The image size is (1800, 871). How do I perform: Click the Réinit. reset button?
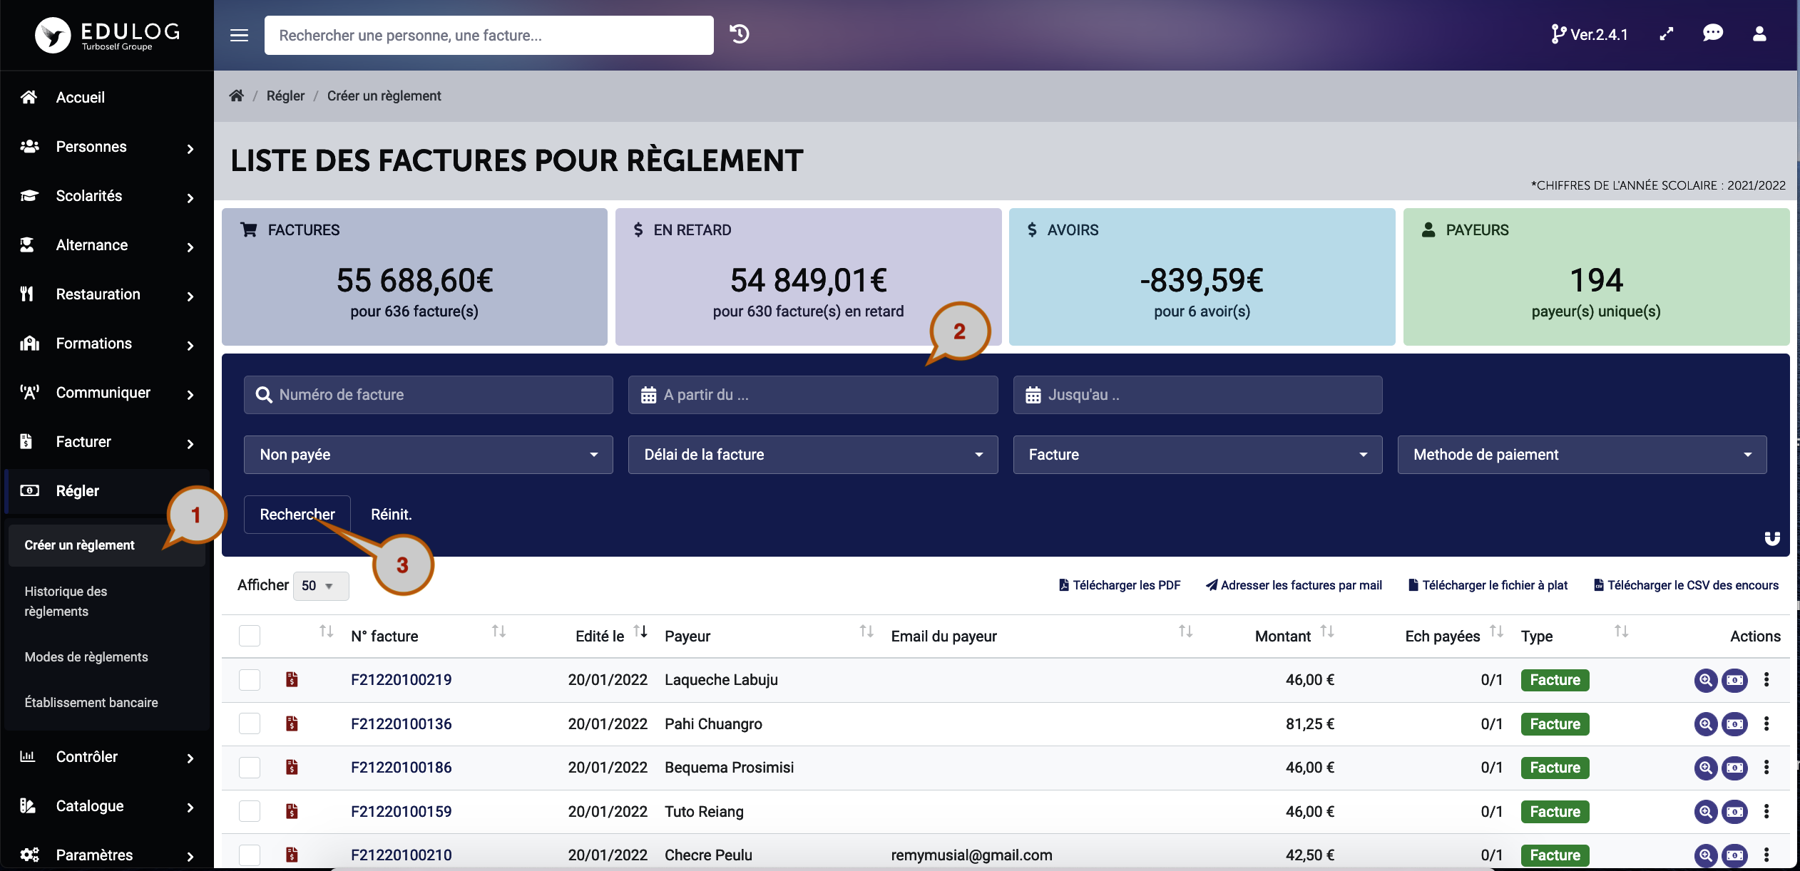[392, 515]
